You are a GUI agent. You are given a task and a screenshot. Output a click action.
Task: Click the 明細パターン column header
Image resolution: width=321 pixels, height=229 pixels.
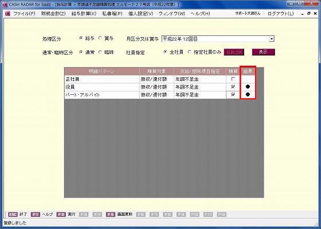(x=102, y=71)
